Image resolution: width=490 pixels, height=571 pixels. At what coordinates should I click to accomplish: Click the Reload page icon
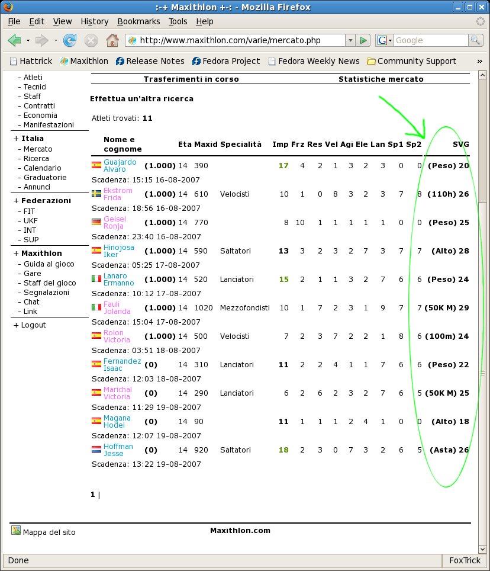[70, 40]
